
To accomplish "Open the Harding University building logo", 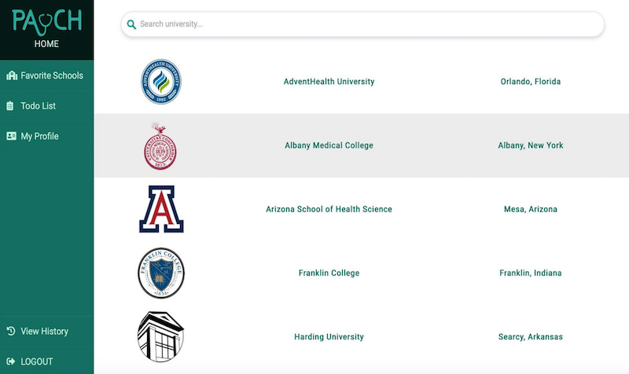I will 160,336.
